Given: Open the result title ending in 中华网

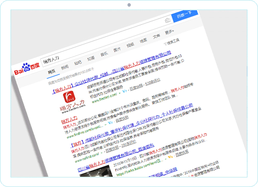Looking at the screenshot, I should tap(163, 172).
